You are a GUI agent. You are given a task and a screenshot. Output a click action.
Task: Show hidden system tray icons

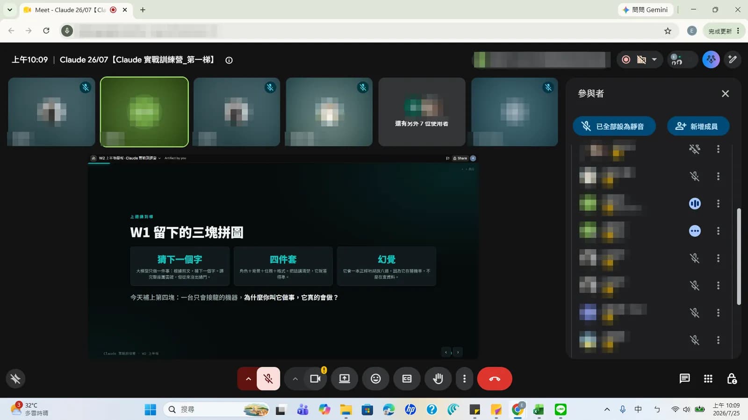click(x=607, y=410)
